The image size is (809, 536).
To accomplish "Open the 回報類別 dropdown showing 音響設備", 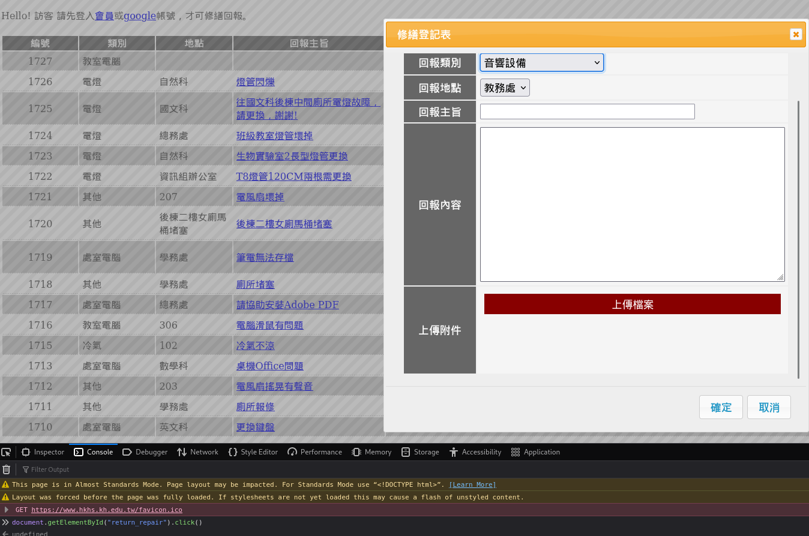I will (542, 62).
